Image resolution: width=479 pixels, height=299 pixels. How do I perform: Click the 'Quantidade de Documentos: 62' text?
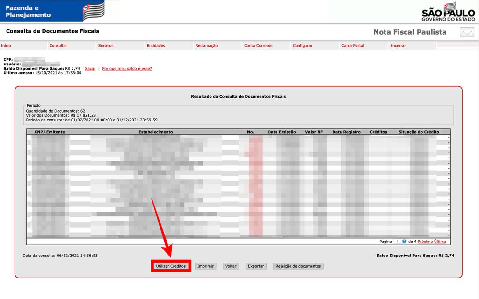pos(55,111)
